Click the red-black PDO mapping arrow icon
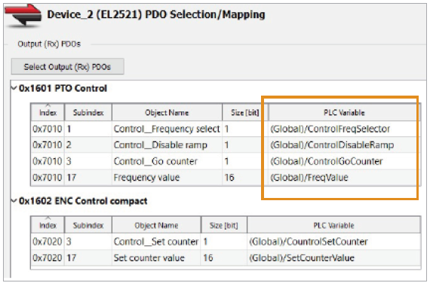Viewport: 430px width, 286px height. 23,16
